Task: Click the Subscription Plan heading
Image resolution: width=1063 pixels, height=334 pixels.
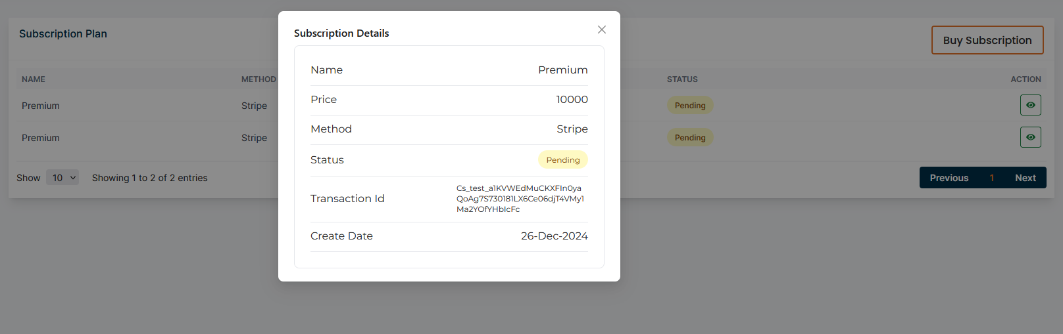Action: [x=63, y=34]
